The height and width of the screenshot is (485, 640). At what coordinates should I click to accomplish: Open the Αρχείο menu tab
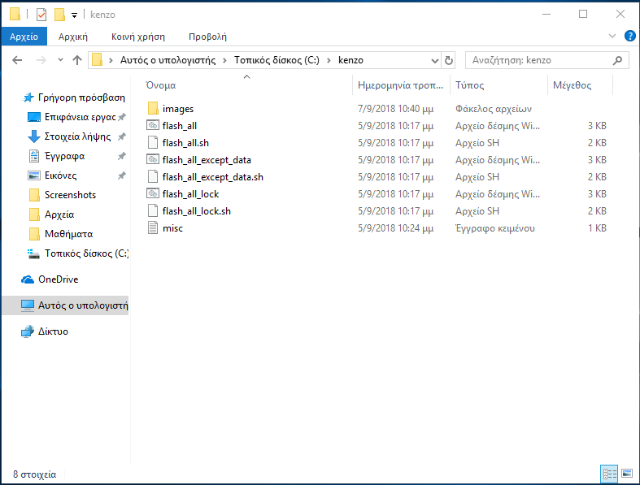(24, 37)
